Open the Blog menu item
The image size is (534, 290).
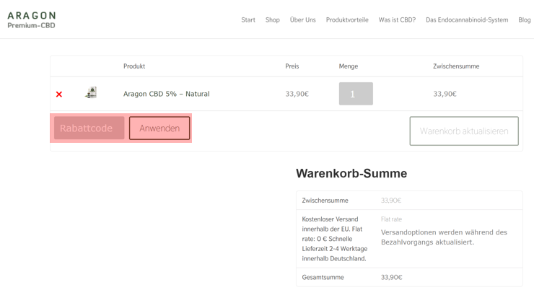pos(525,19)
